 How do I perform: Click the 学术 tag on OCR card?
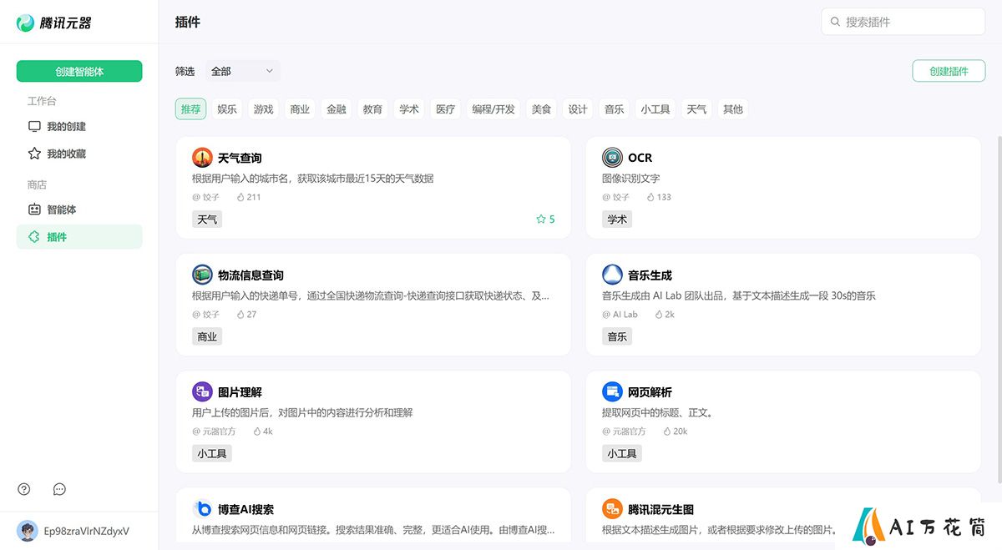[x=617, y=219]
